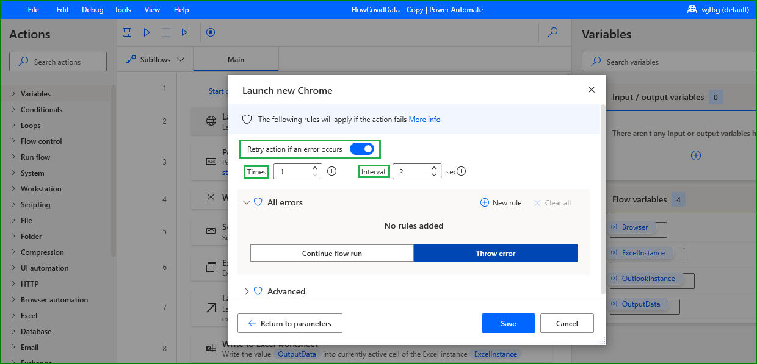Click the Save flow icon in toolbar

click(x=127, y=32)
